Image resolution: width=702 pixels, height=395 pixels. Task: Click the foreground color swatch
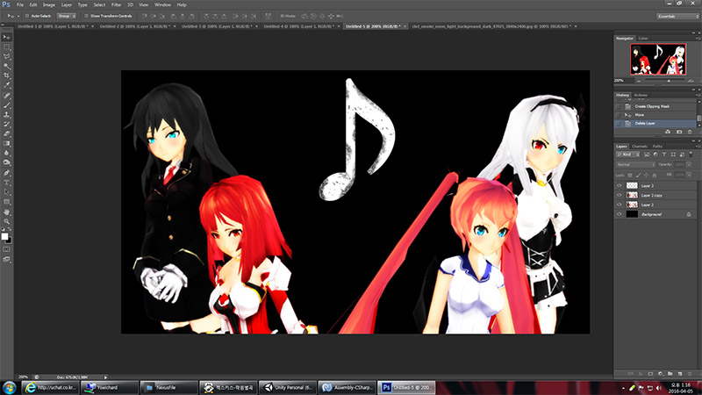tap(4, 236)
